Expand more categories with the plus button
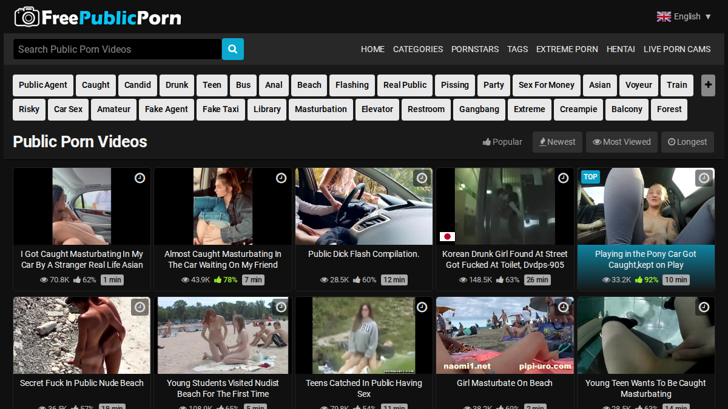The height and width of the screenshot is (409, 728). [708, 85]
